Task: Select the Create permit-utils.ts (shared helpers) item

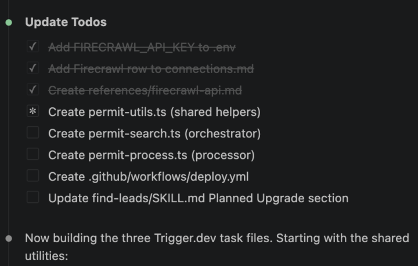Action: tap(154, 112)
